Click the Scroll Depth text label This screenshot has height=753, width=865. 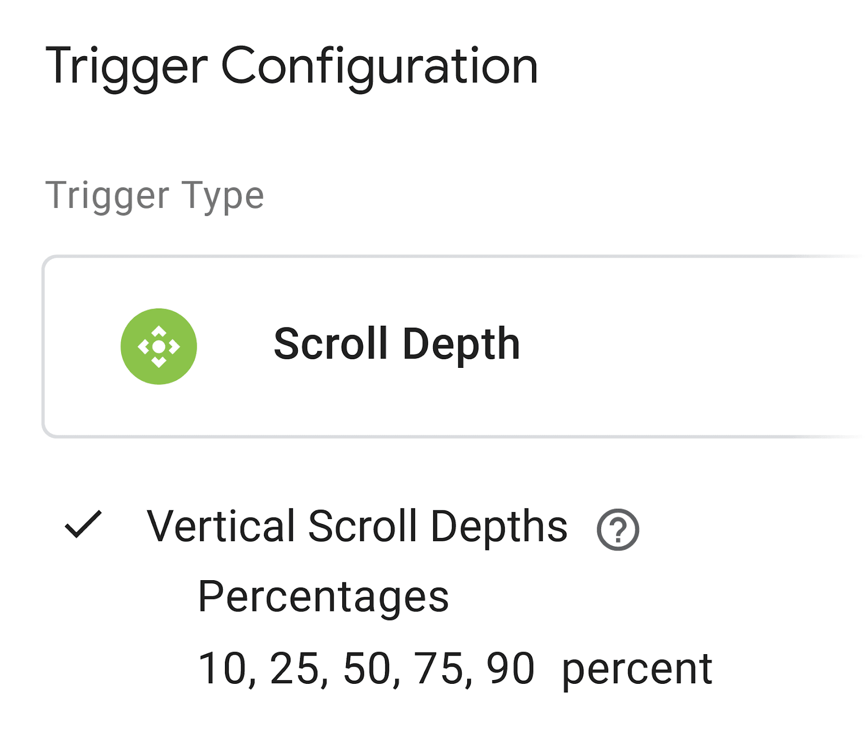(x=398, y=344)
